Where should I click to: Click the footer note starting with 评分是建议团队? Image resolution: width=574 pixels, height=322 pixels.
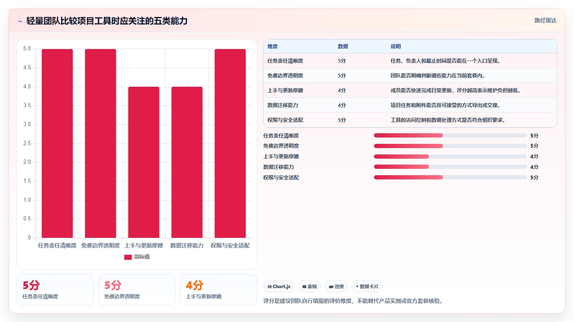353,301
